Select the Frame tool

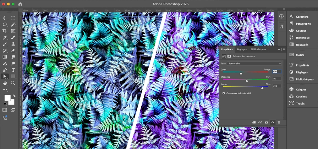pyautogui.click(x=13, y=31)
